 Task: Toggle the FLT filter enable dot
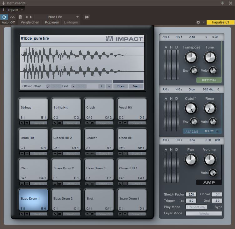coord(217,131)
